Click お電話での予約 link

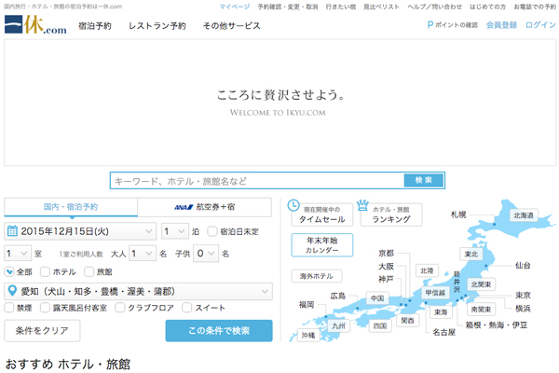[535, 7]
